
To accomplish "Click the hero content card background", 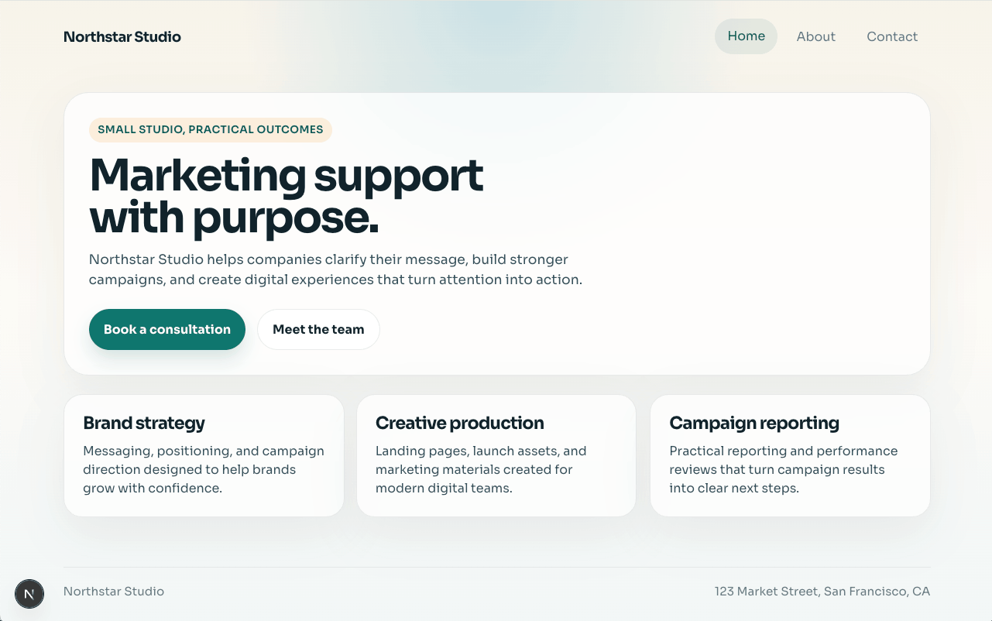I will coord(697,232).
